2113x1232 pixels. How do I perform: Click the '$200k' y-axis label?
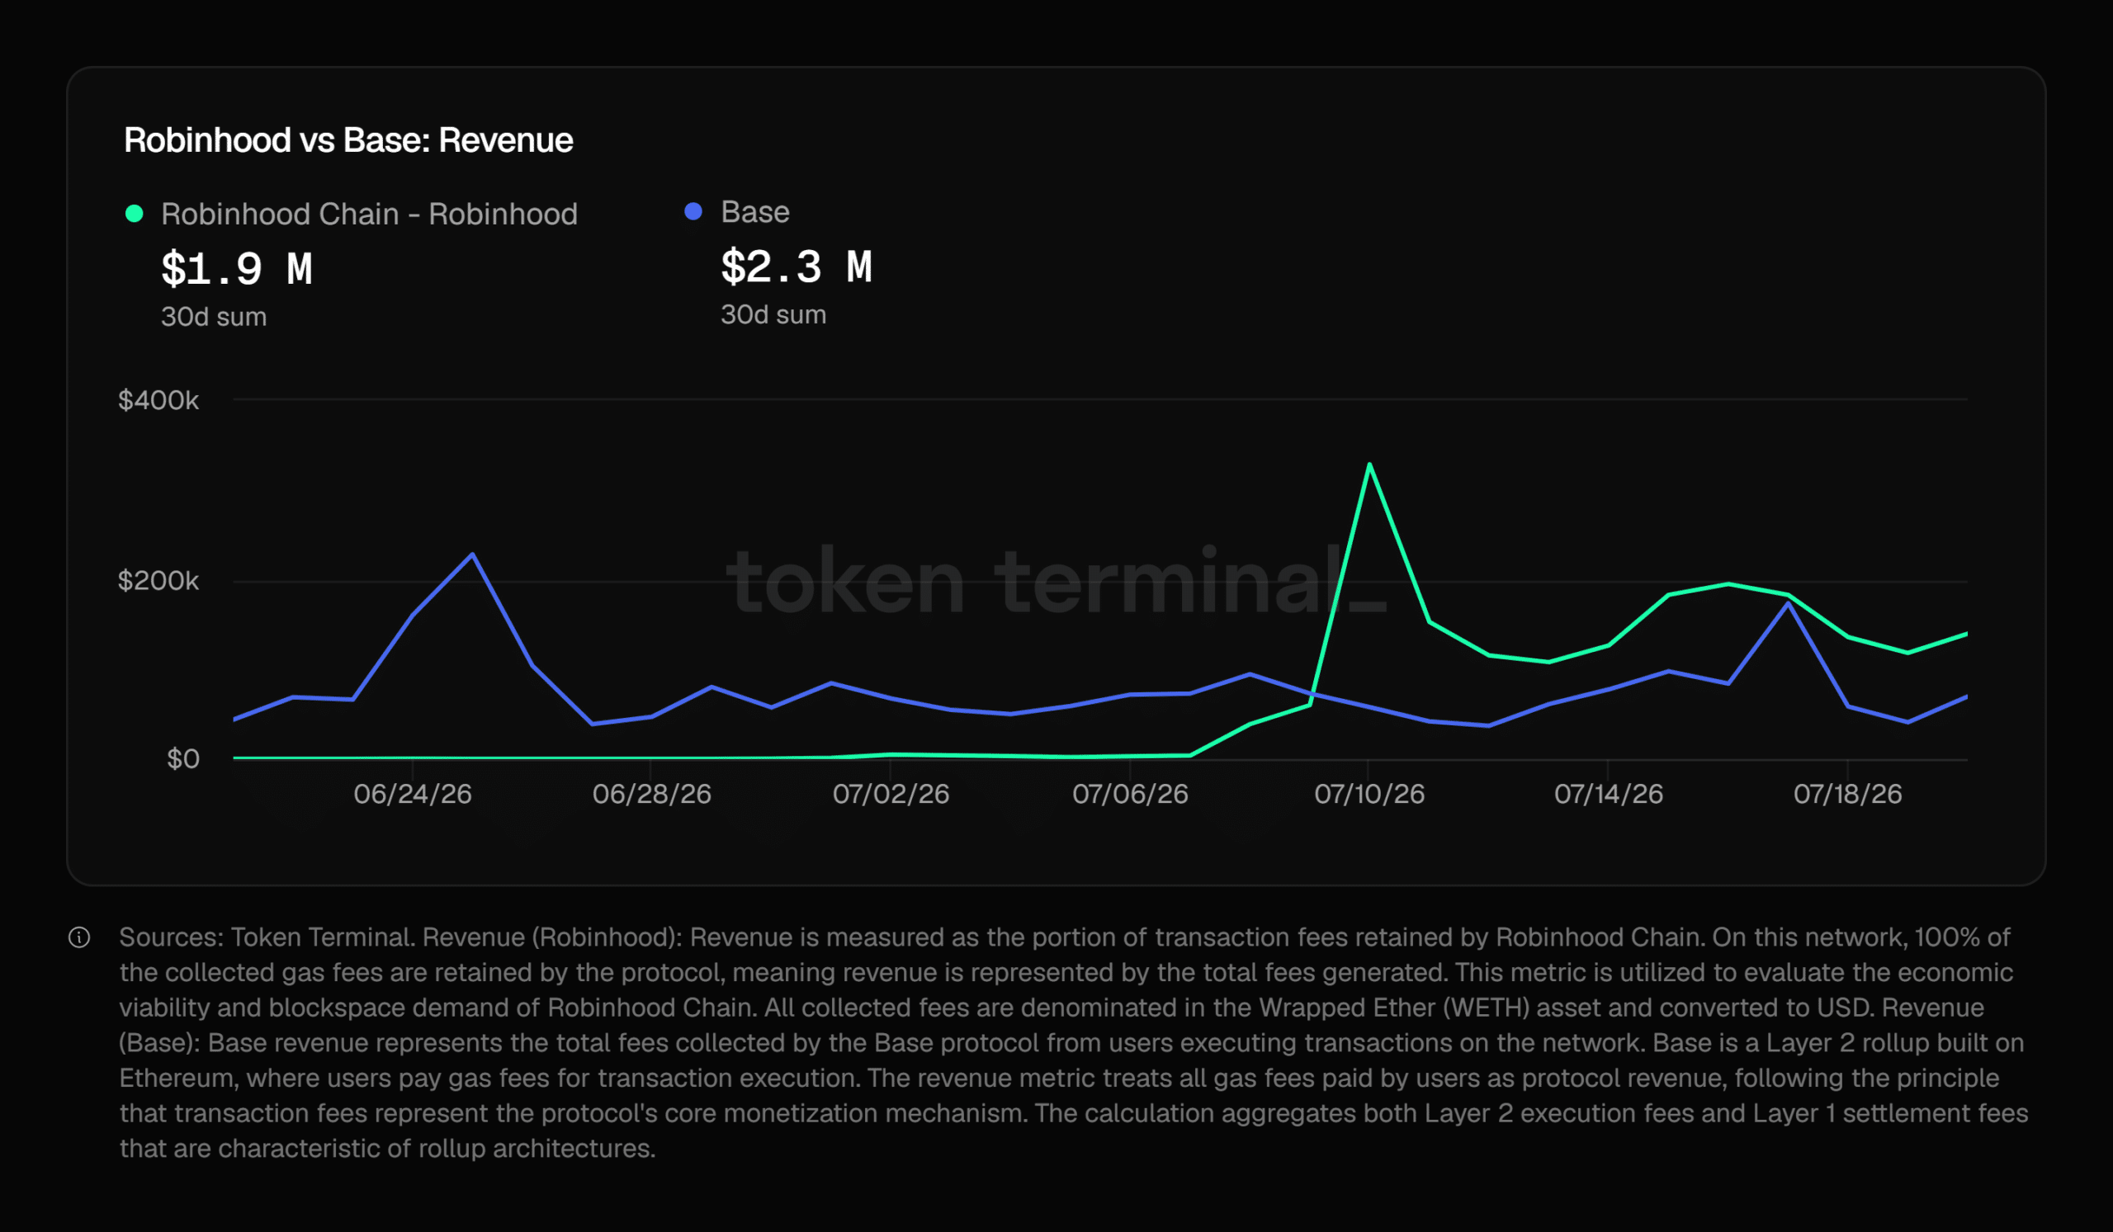coord(158,581)
